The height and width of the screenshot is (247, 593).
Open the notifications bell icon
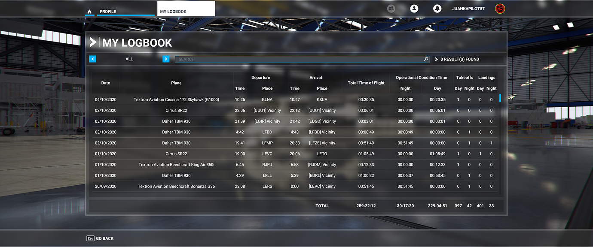[x=437, y=8]
